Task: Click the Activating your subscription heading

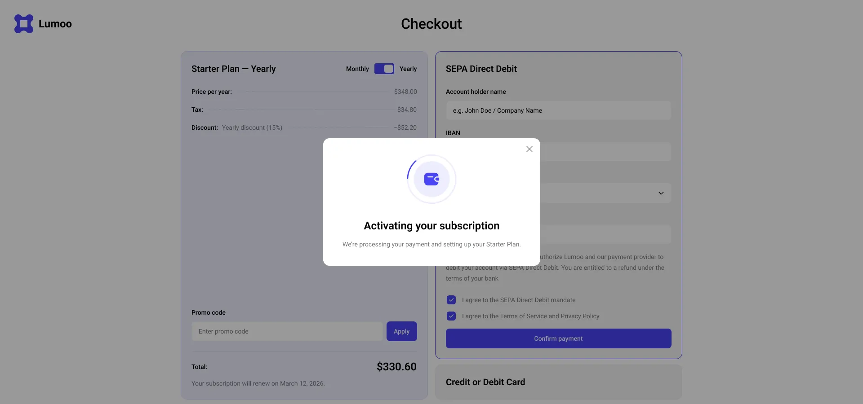Action: 431,226
